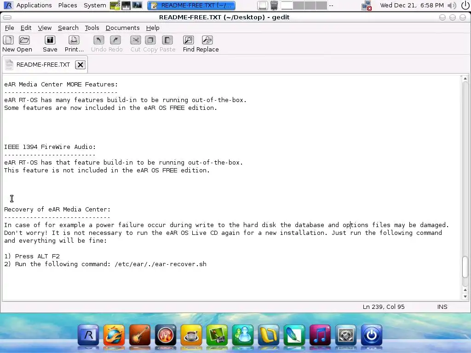Open the Find search tool
This screenshot has width=471, height=353.
tap(189, 44)
